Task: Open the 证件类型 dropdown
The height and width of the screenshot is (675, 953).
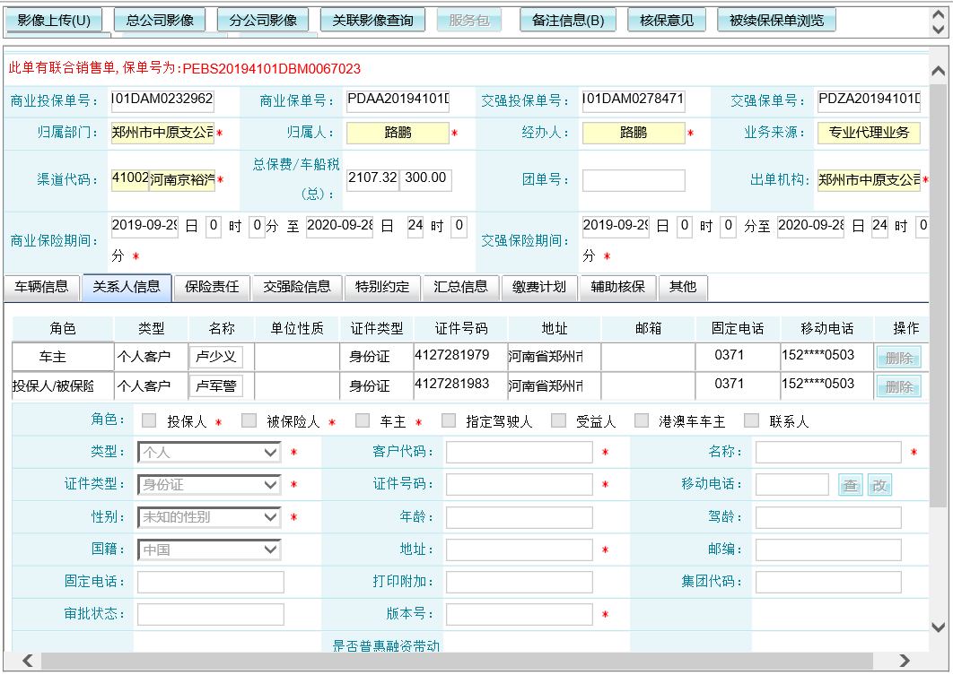Action: [209, 485]
